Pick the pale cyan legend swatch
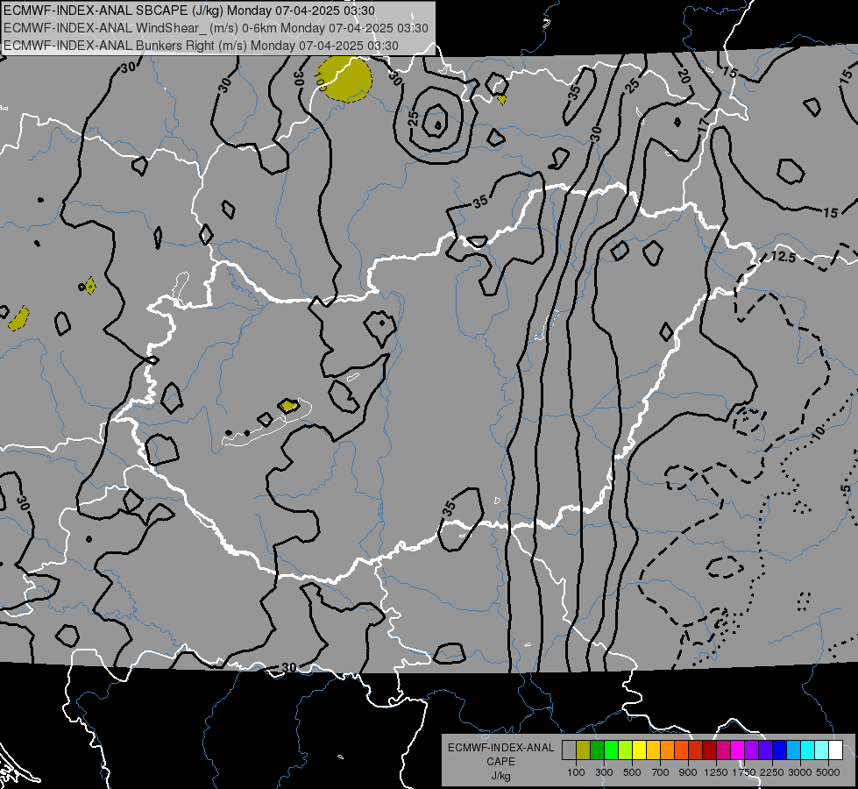This screenshot has height=789, width=858. click(822, 750)
